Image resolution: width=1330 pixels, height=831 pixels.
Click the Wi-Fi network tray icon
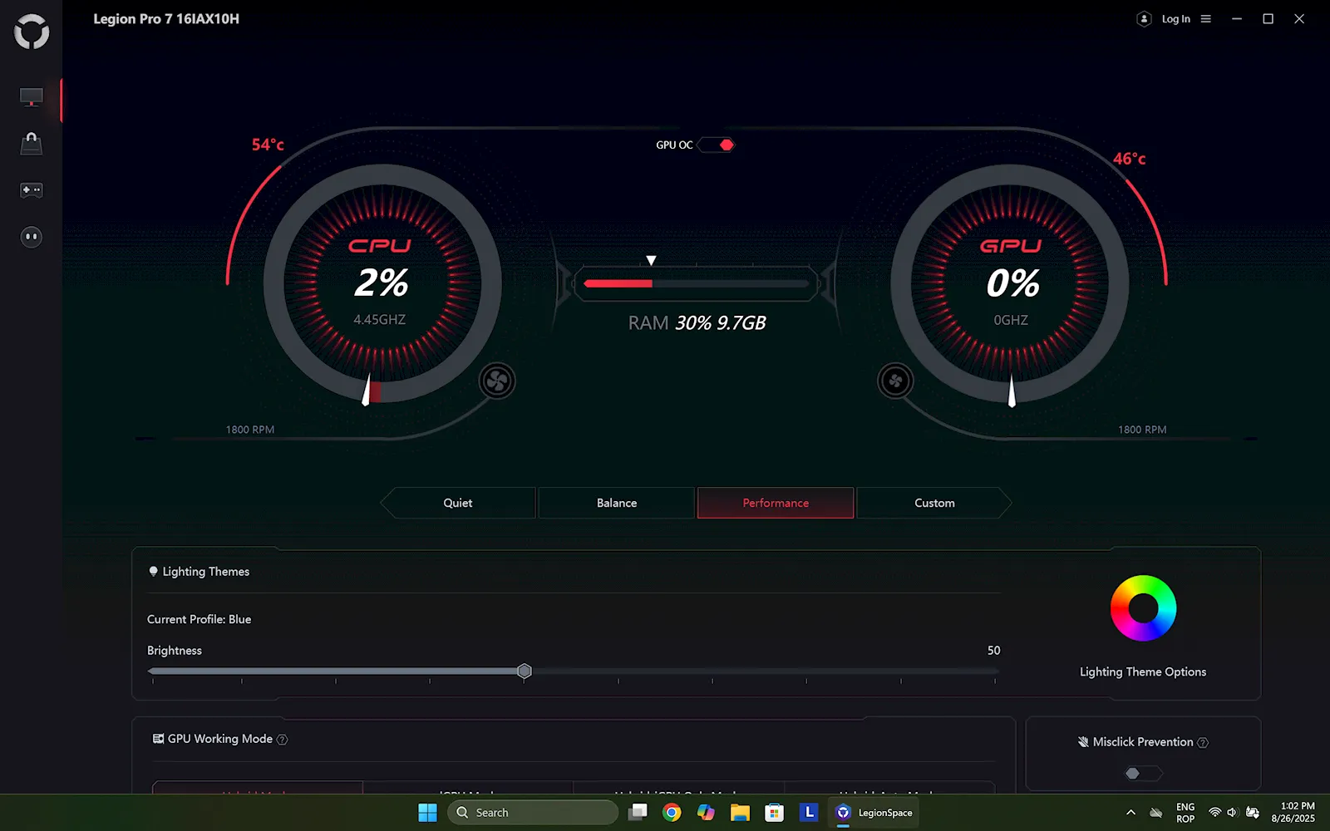pyautogui.click(x=1214, y=813)
